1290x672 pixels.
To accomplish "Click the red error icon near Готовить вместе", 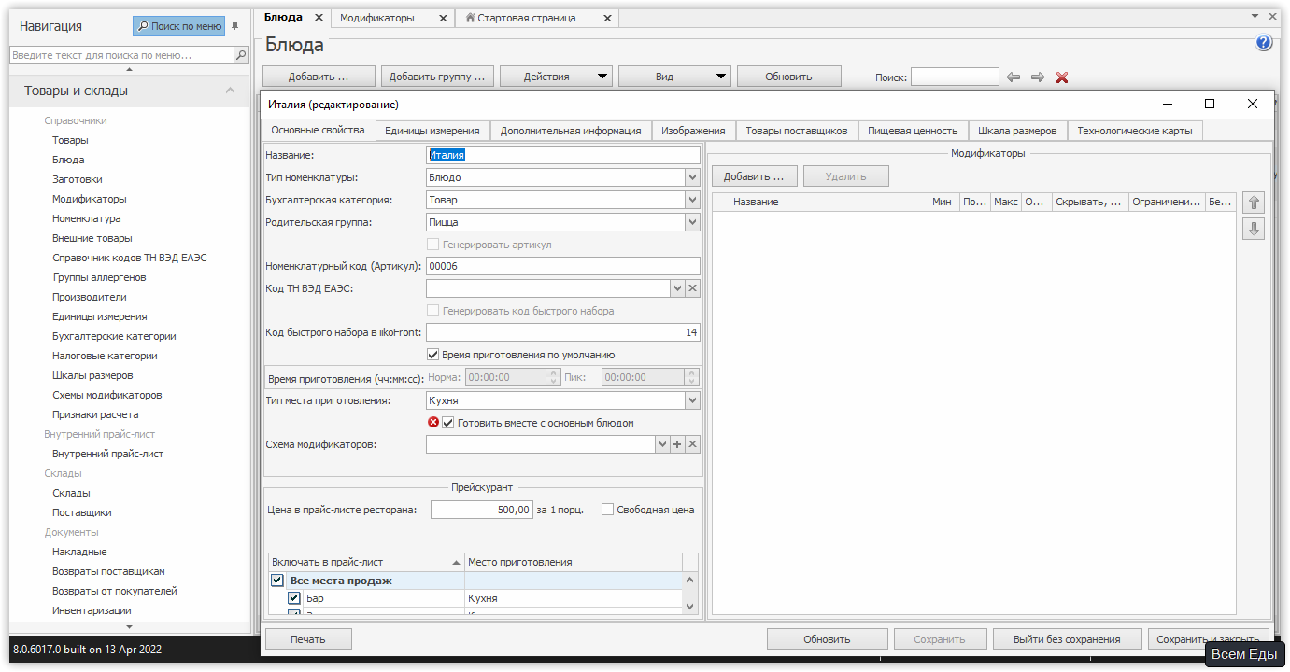I will tap(433, 423).
